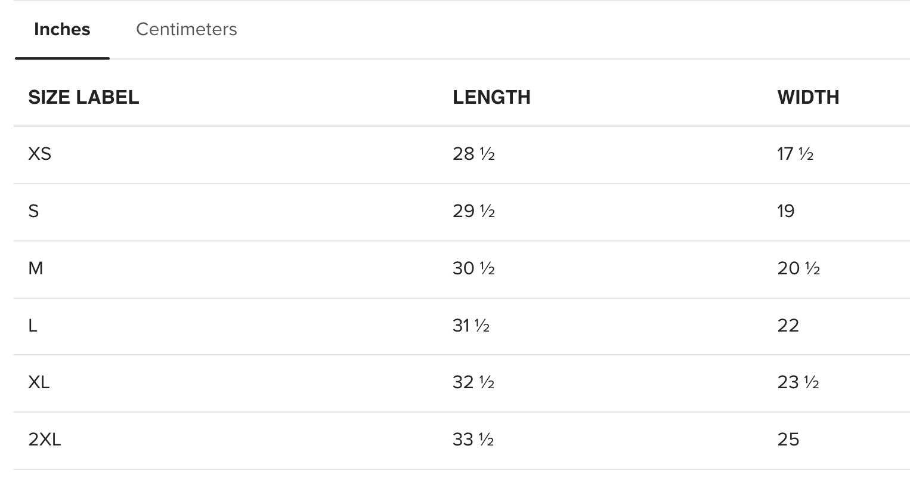Select the 33 ½ length cell
This screenshot has width=910, height=489.
click(473, 440)
